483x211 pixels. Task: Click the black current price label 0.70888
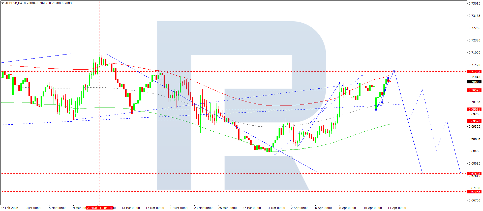point(474,82)
